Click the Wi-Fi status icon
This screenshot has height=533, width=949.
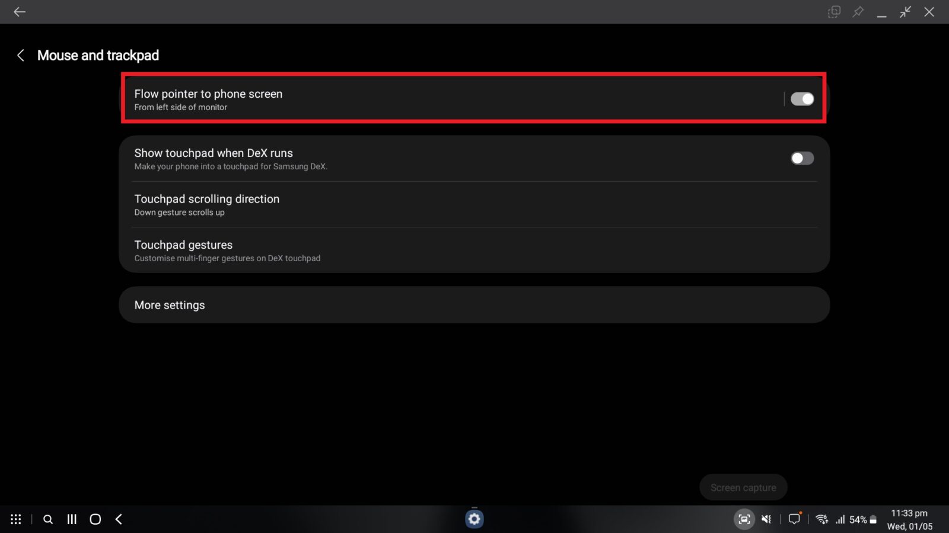pos(821,519)
